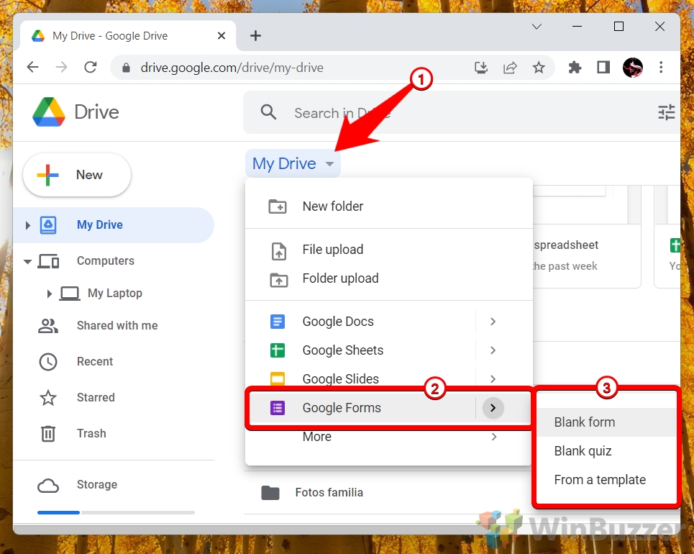
Task: Open the suggested spreadsheet card
Action: (x=587, y=237)
